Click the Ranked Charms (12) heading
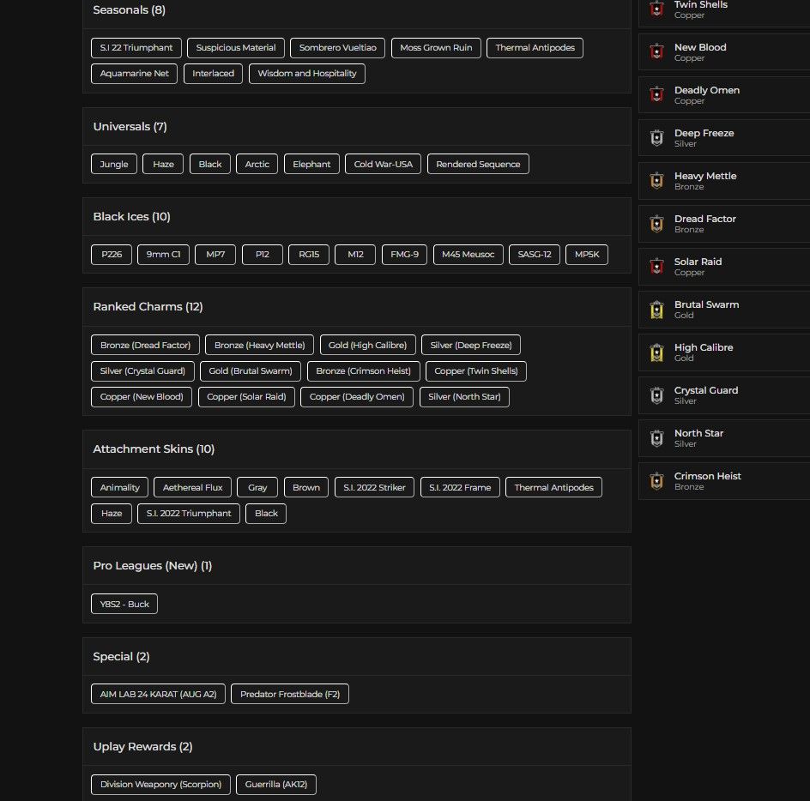Viewport: 810px width, 801px height. pos(148,307)
